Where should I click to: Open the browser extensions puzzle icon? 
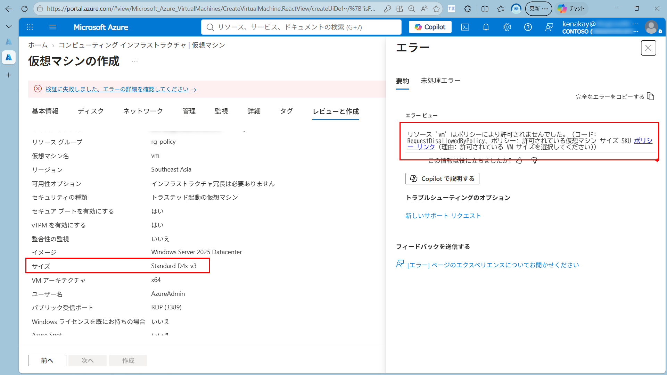[468, 9]
